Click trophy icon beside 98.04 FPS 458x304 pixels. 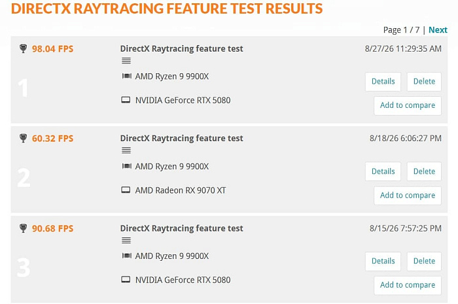(23, 48)
